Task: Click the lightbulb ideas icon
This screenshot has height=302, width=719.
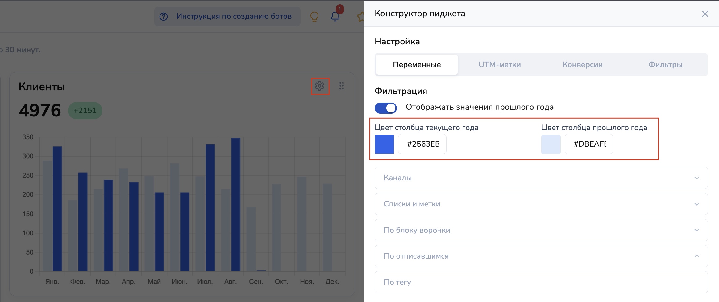Action: coord(314,16)
